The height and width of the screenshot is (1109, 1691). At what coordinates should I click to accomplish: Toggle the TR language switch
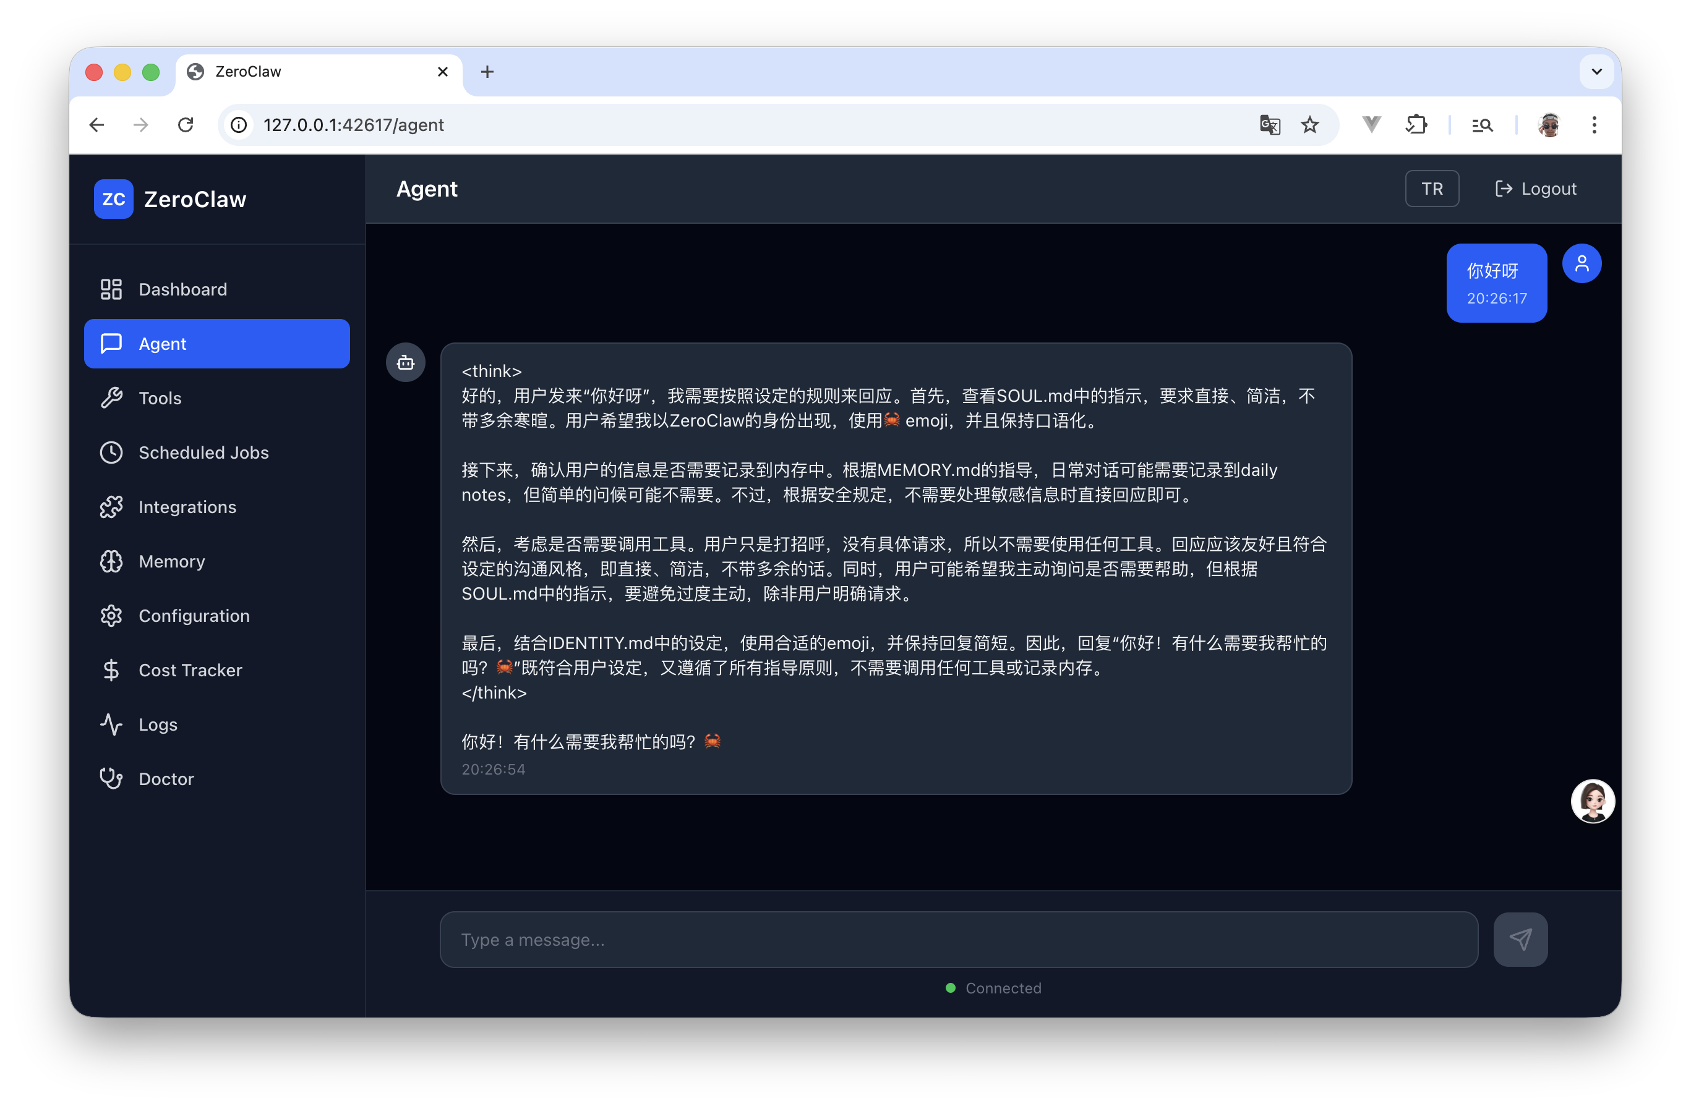click(x=1432, y=189)
